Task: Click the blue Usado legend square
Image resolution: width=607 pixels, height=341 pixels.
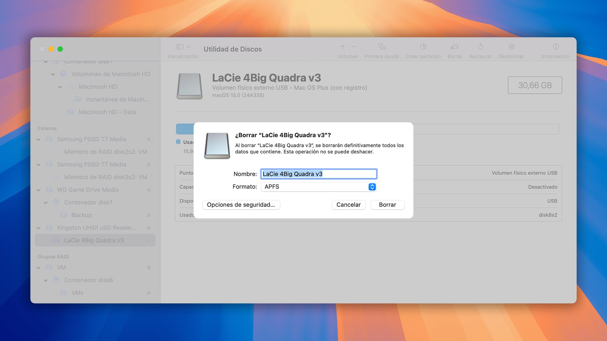Action: coord(178,142)
